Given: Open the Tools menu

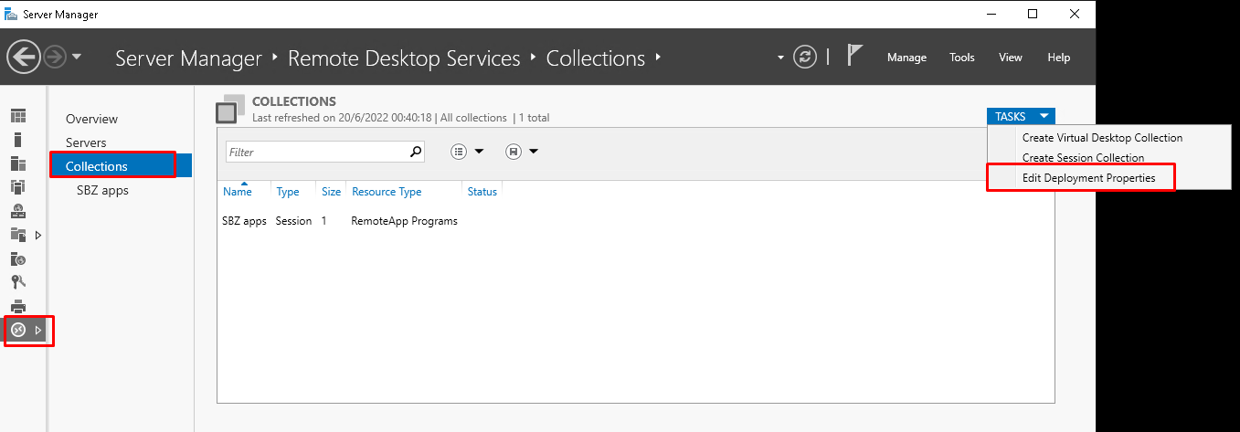Looking at the screenshot, I should [961, 58].
